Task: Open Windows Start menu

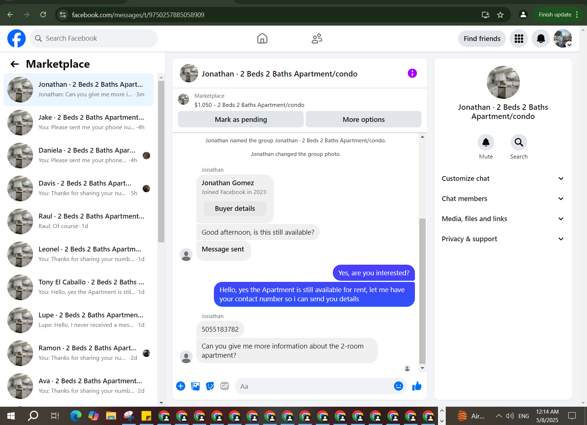Action: [x=11, y=416]
